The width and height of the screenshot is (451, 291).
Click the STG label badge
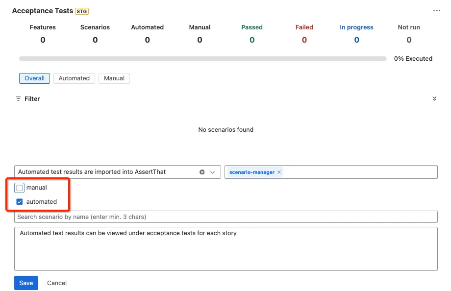tap(82, 11)
